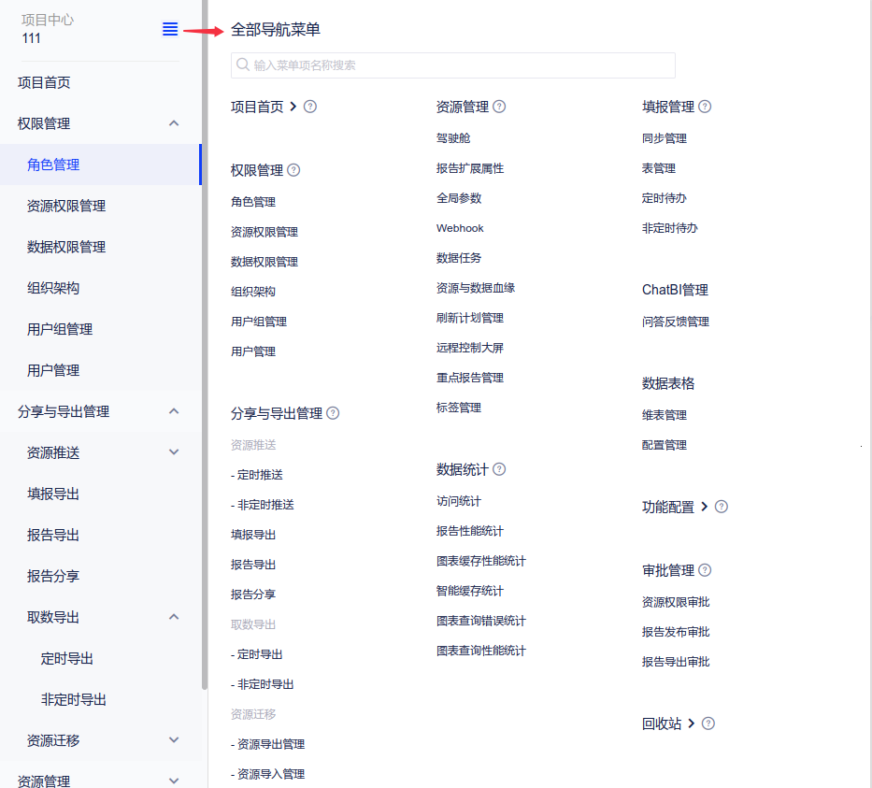Open the Webhook link under 资源管理
This screenshot has height=788, width=872.
pos(460,228)
